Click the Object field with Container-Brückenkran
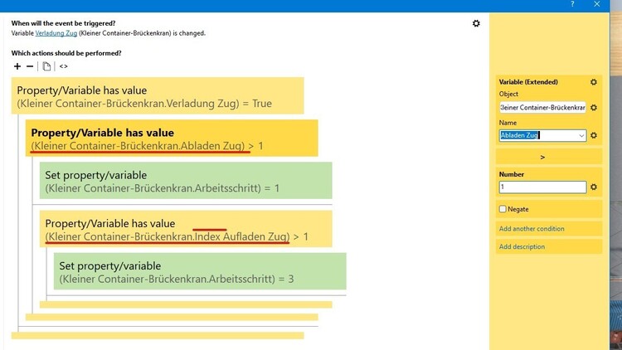Screen dimensions: 622x350 pos(542,108)
